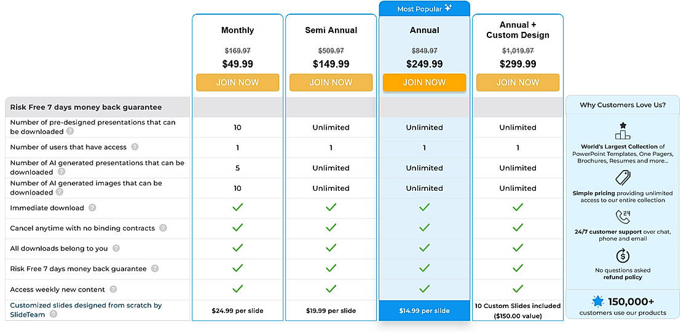Click help icon beside Customized slides by SlideTeam
The image size is (681, 332).
[53, 314]
